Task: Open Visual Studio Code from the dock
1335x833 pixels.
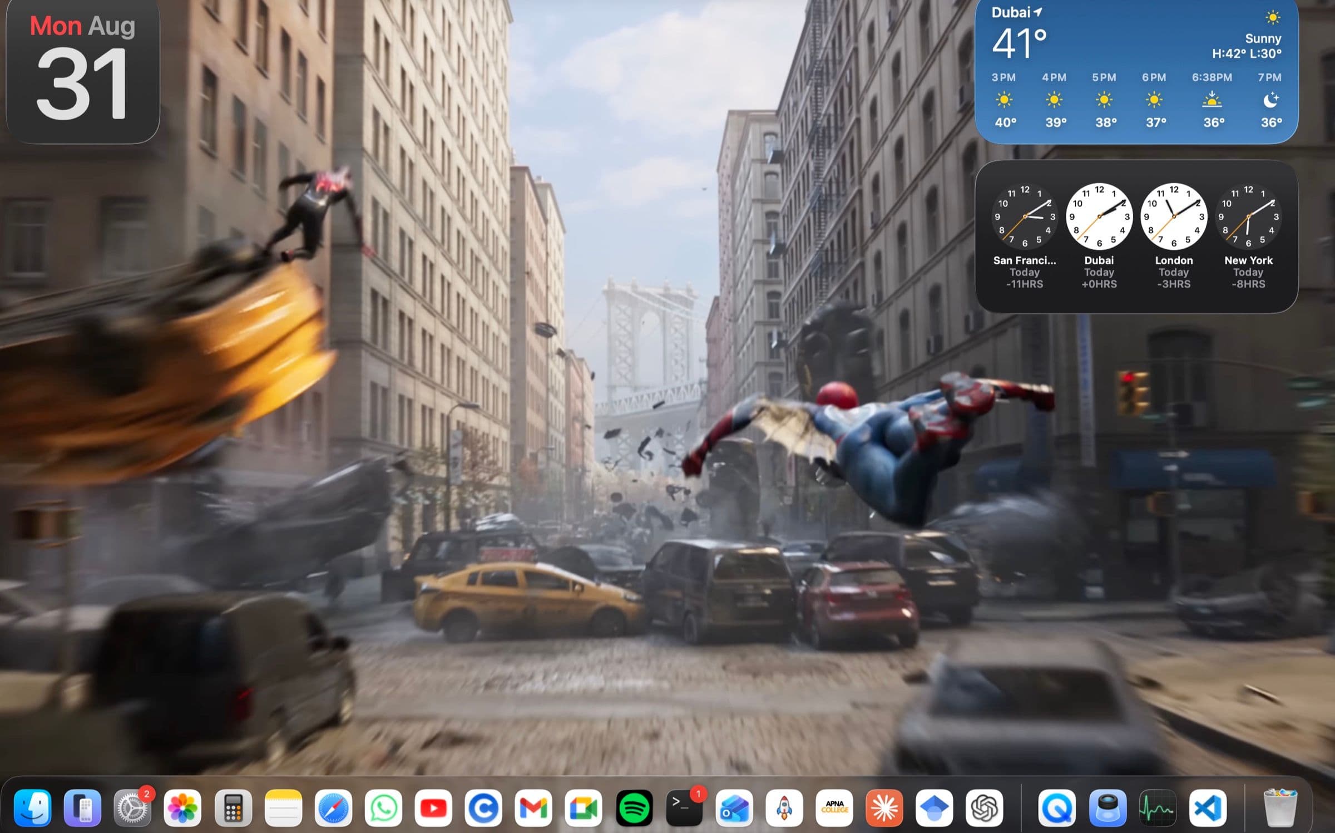Action: pyautogui.click(x=1208, y=807)
